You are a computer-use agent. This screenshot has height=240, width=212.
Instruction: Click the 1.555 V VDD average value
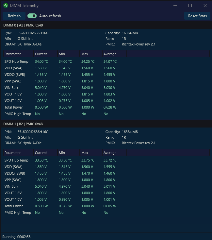(109, 167)
